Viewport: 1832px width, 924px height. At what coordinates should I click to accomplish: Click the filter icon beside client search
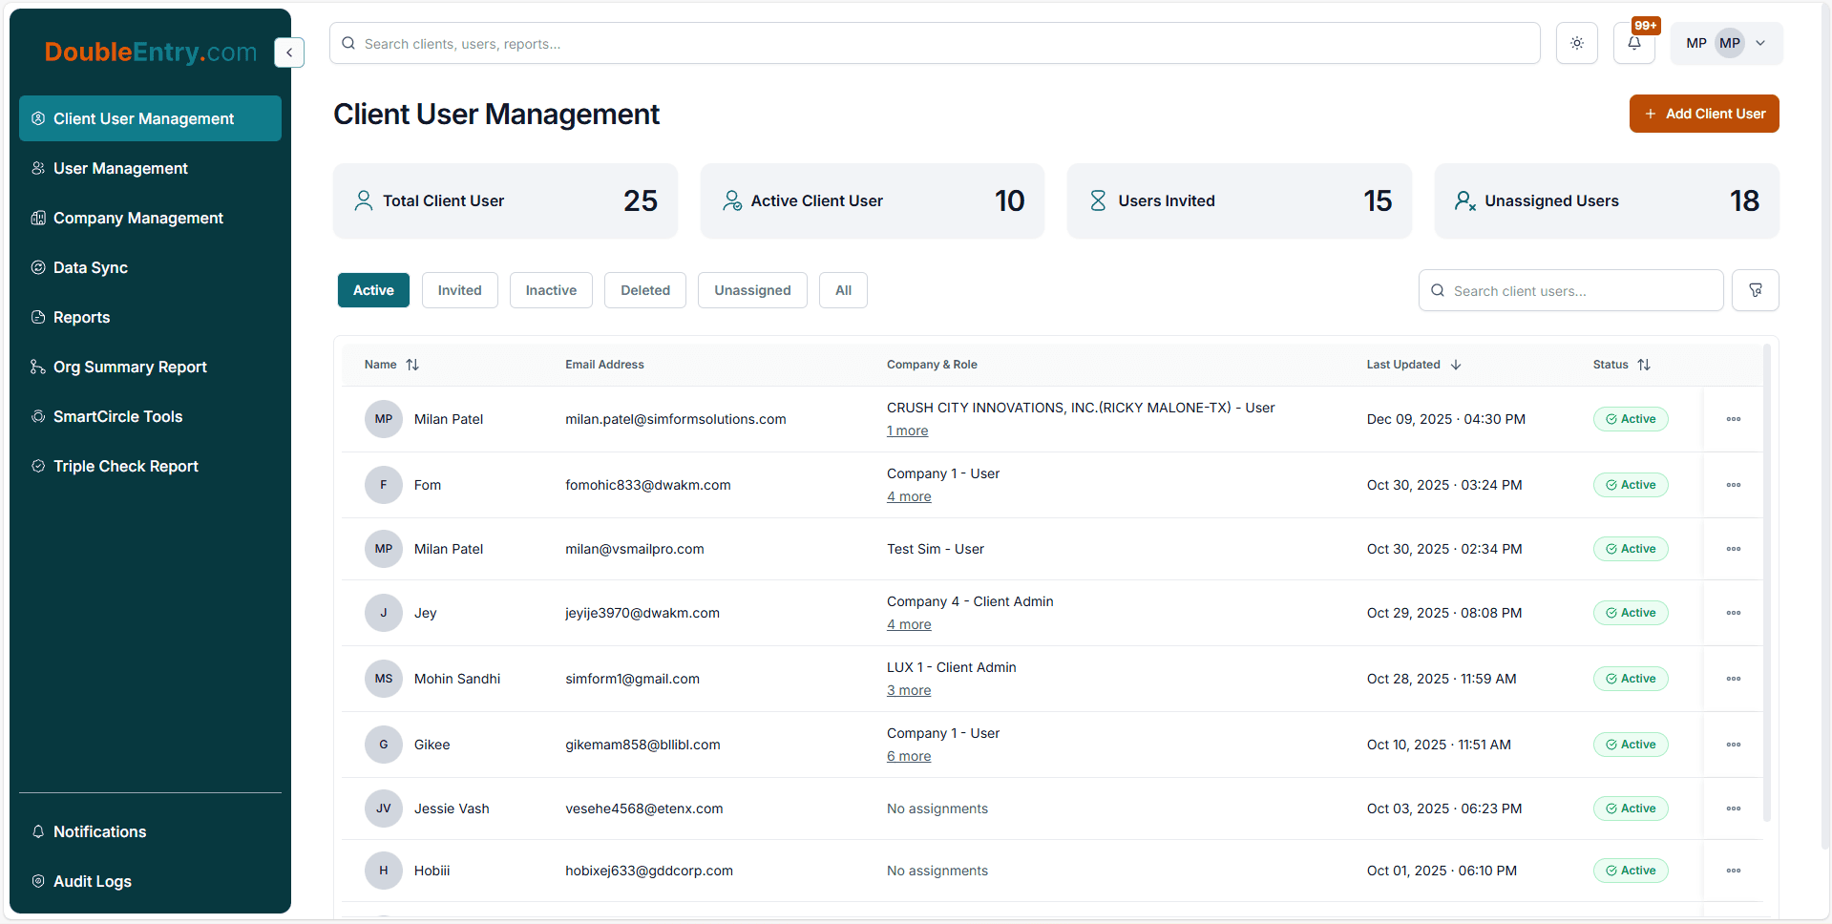point(1755,289)
